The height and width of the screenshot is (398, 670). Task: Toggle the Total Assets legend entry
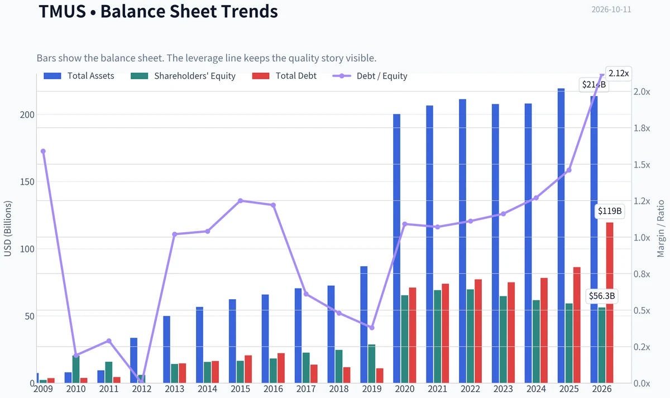[79, 76]
